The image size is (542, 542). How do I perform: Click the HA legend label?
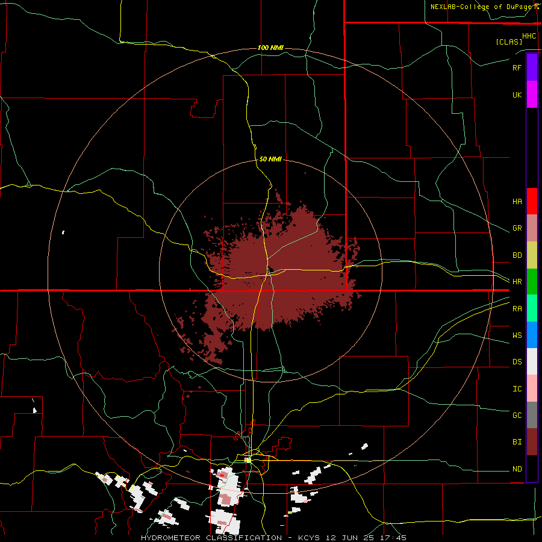[517, 202]
